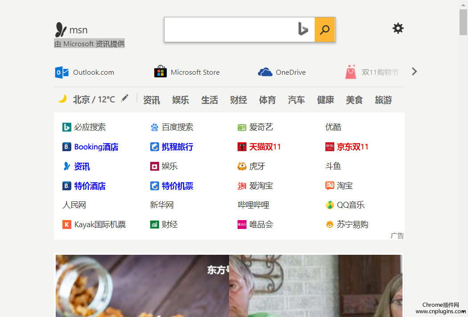
Task: Click the Bing logo in search box
Action: [303, 29]
